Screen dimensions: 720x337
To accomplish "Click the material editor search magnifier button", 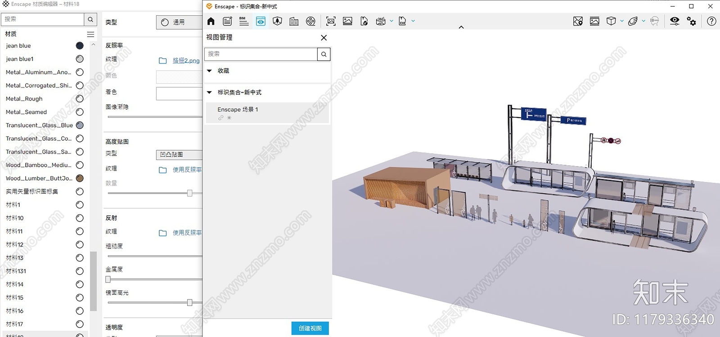I will coord(90,19).
